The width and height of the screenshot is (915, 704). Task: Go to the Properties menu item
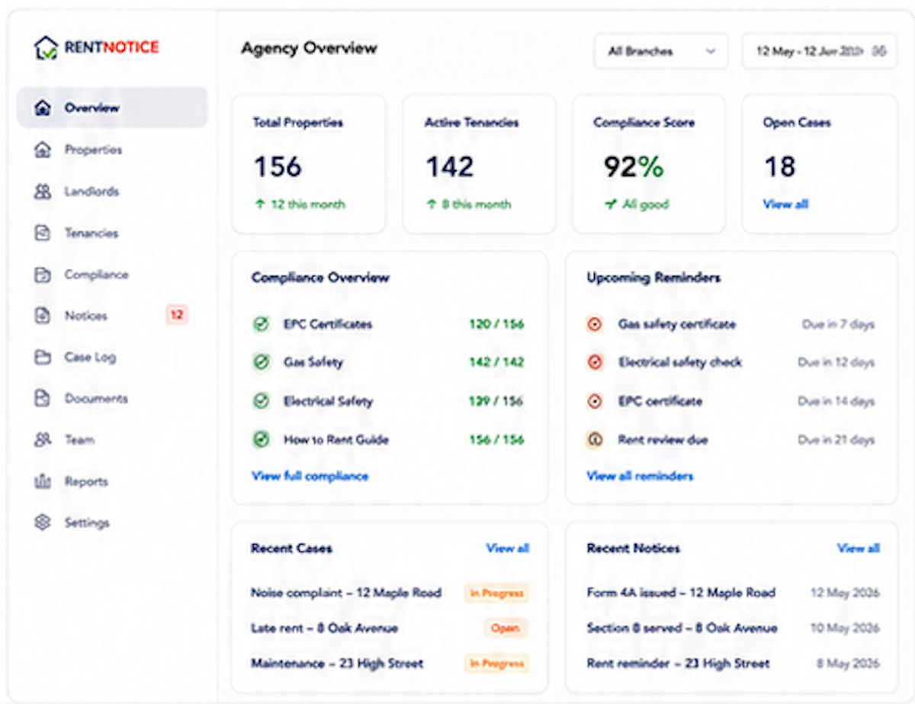coord(113,149)
